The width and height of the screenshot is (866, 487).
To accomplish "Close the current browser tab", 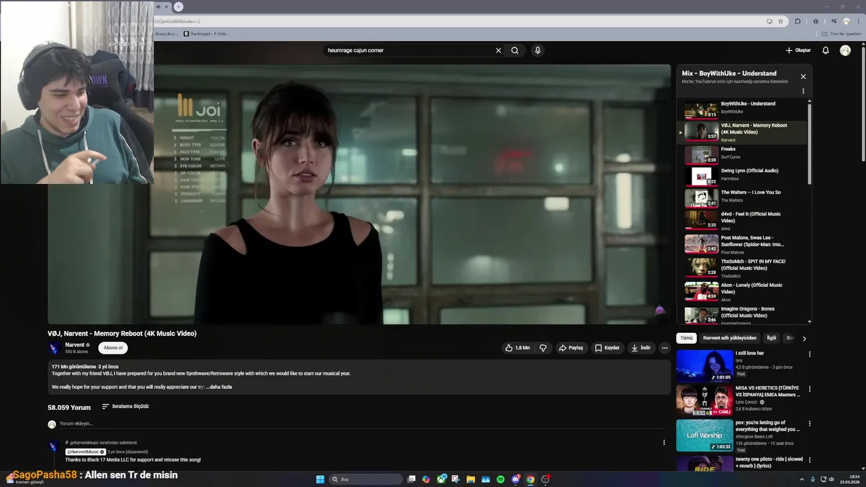I will coord(166,7).
